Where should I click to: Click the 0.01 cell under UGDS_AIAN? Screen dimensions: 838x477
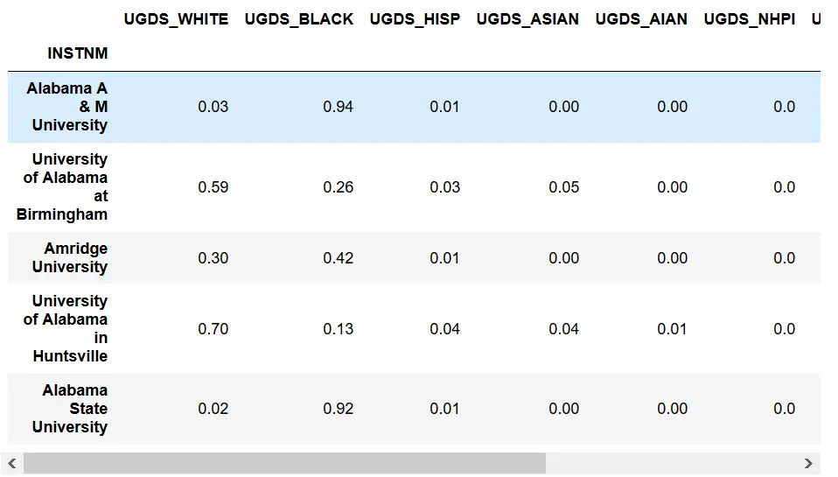coord(672,328)
